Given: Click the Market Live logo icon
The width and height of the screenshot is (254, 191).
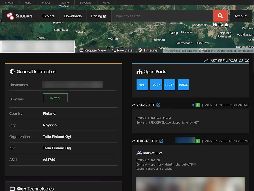Looking at the screenshot, I should click(x=139, y=153).
